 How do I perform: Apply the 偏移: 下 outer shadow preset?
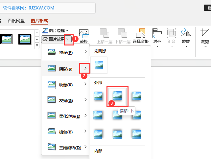pos(117,96)
